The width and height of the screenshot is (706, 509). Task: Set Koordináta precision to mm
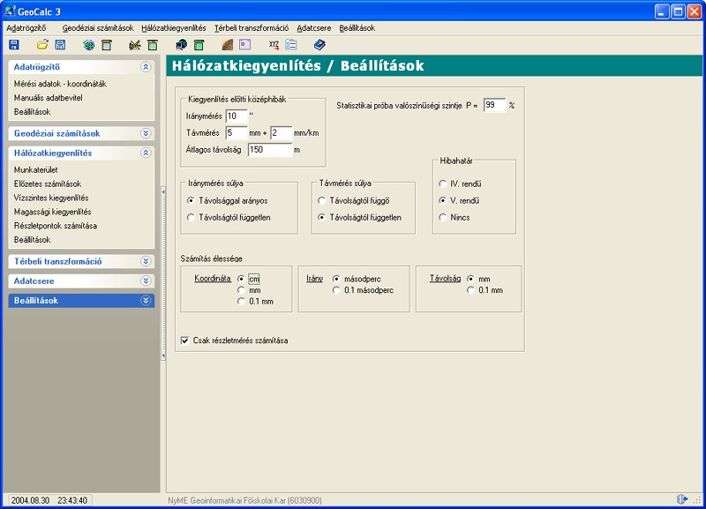click(249, 290)
